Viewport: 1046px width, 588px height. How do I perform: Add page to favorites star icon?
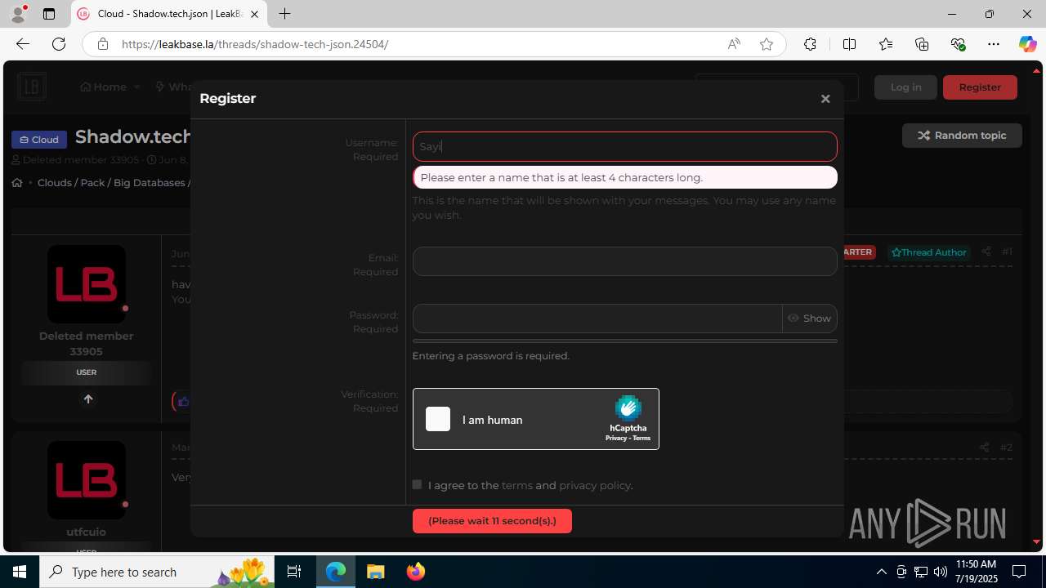pyautogui.click(x=767, y=44)
